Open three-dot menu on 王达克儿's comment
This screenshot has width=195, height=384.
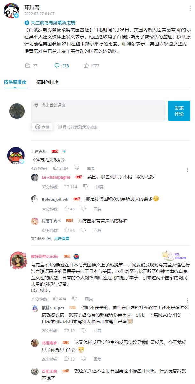click(x=187, y=170)
